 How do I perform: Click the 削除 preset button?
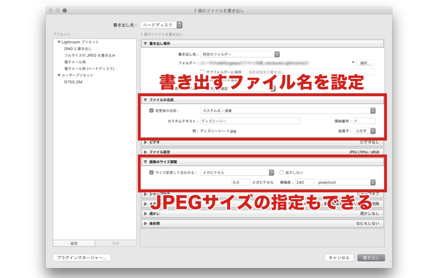115,243
